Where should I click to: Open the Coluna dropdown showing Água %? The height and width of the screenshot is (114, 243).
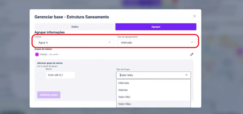tap(73, 42)
